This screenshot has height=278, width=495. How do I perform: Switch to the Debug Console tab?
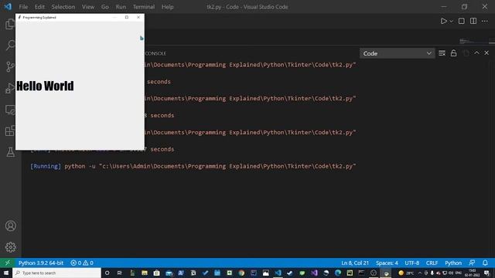coord(155,53)
